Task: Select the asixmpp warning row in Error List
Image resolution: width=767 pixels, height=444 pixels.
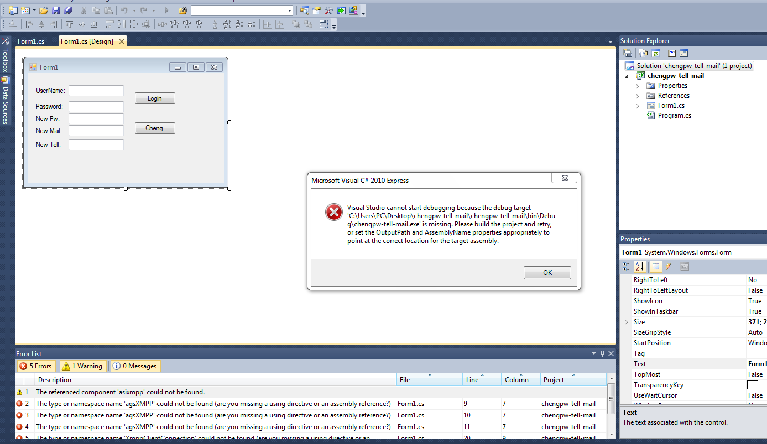Action: pyautogui.click(x=311, y=392)
